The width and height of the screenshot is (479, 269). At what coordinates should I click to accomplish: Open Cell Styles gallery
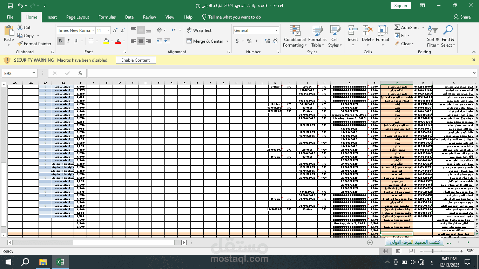[x=335, y=36]
